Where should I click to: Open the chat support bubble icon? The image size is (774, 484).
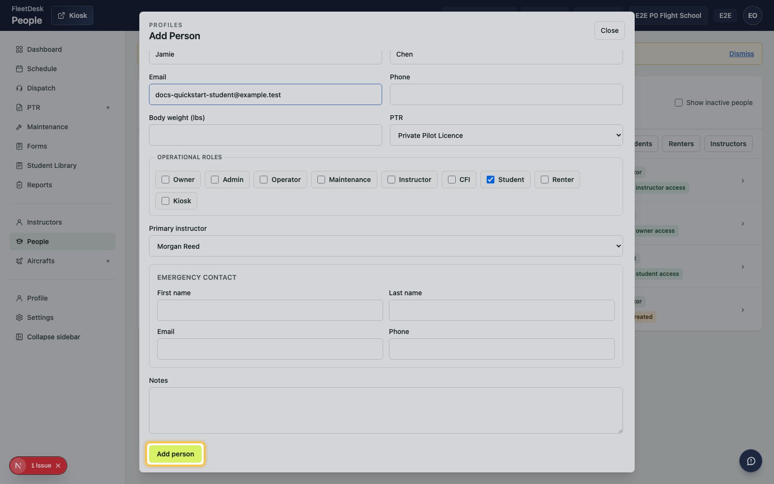751,461
